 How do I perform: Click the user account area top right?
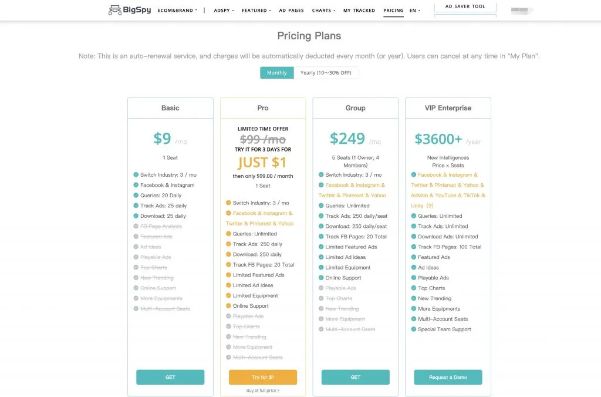click(521, 10)
